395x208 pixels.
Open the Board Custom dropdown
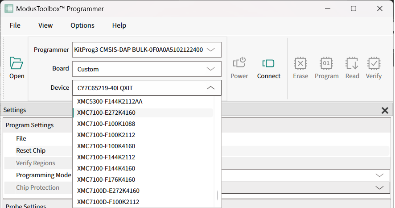tap(211, 69)
